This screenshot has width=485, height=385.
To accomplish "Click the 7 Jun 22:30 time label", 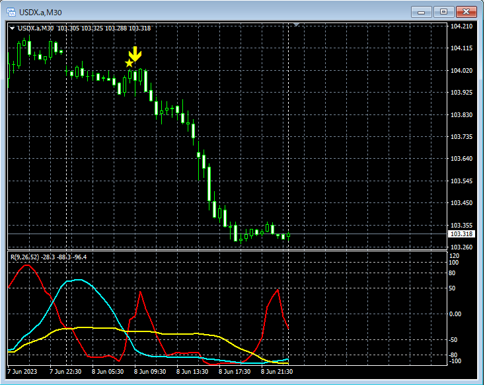I will pyautogui.click(x=65, y=371).
